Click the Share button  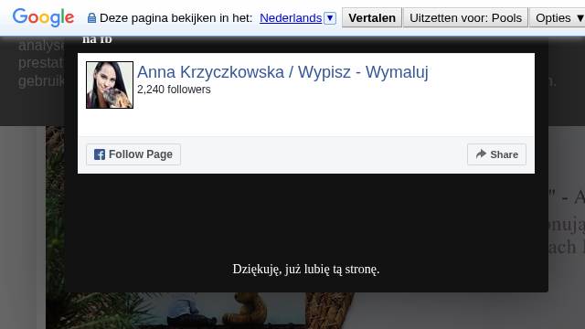[x=496, y=154]
